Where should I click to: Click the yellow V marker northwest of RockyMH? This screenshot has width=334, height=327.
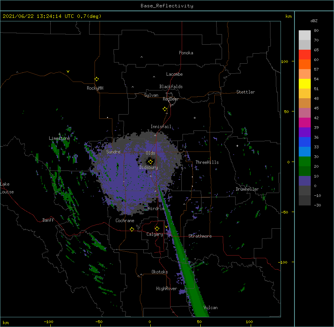point(68,71)
